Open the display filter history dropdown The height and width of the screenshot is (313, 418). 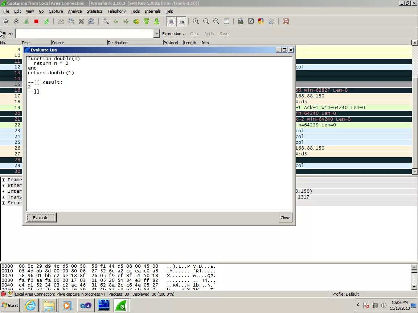tap(156, 34)
